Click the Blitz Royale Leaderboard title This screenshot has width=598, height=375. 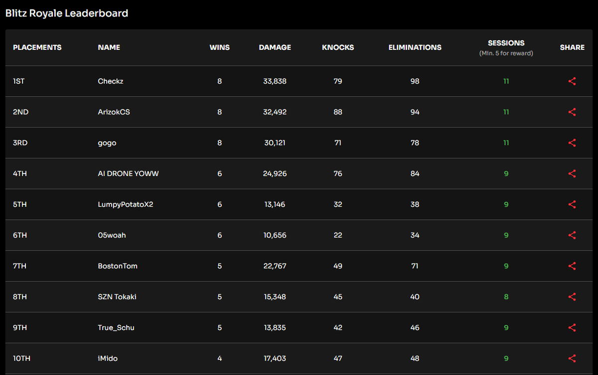tap(67, 13)
